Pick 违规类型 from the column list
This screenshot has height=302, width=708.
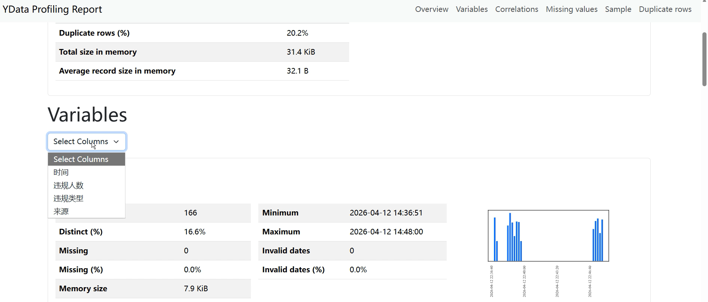pyautogui.click(x=68, y=198)
